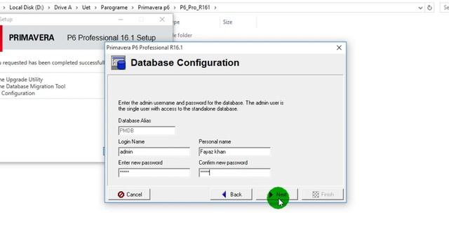Click the 'Enter new password' label
The width and height of the screenshot is (449, 252).
tap(140, 162)
